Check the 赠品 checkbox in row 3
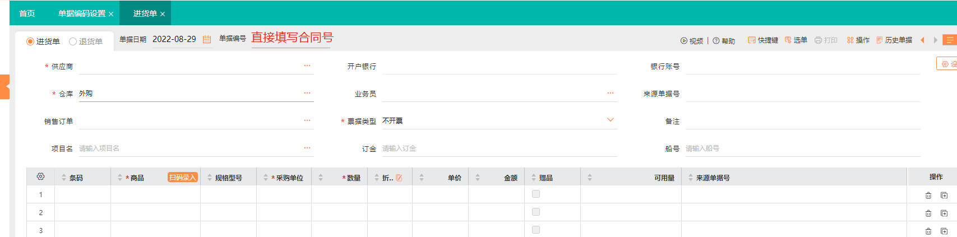 (x=536, y=230)
